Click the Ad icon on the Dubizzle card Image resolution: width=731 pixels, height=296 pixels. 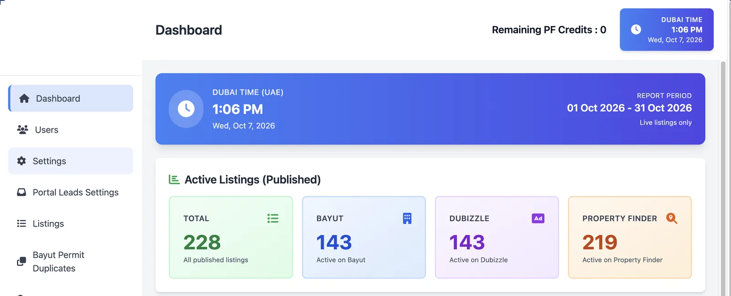click(538, 218)
